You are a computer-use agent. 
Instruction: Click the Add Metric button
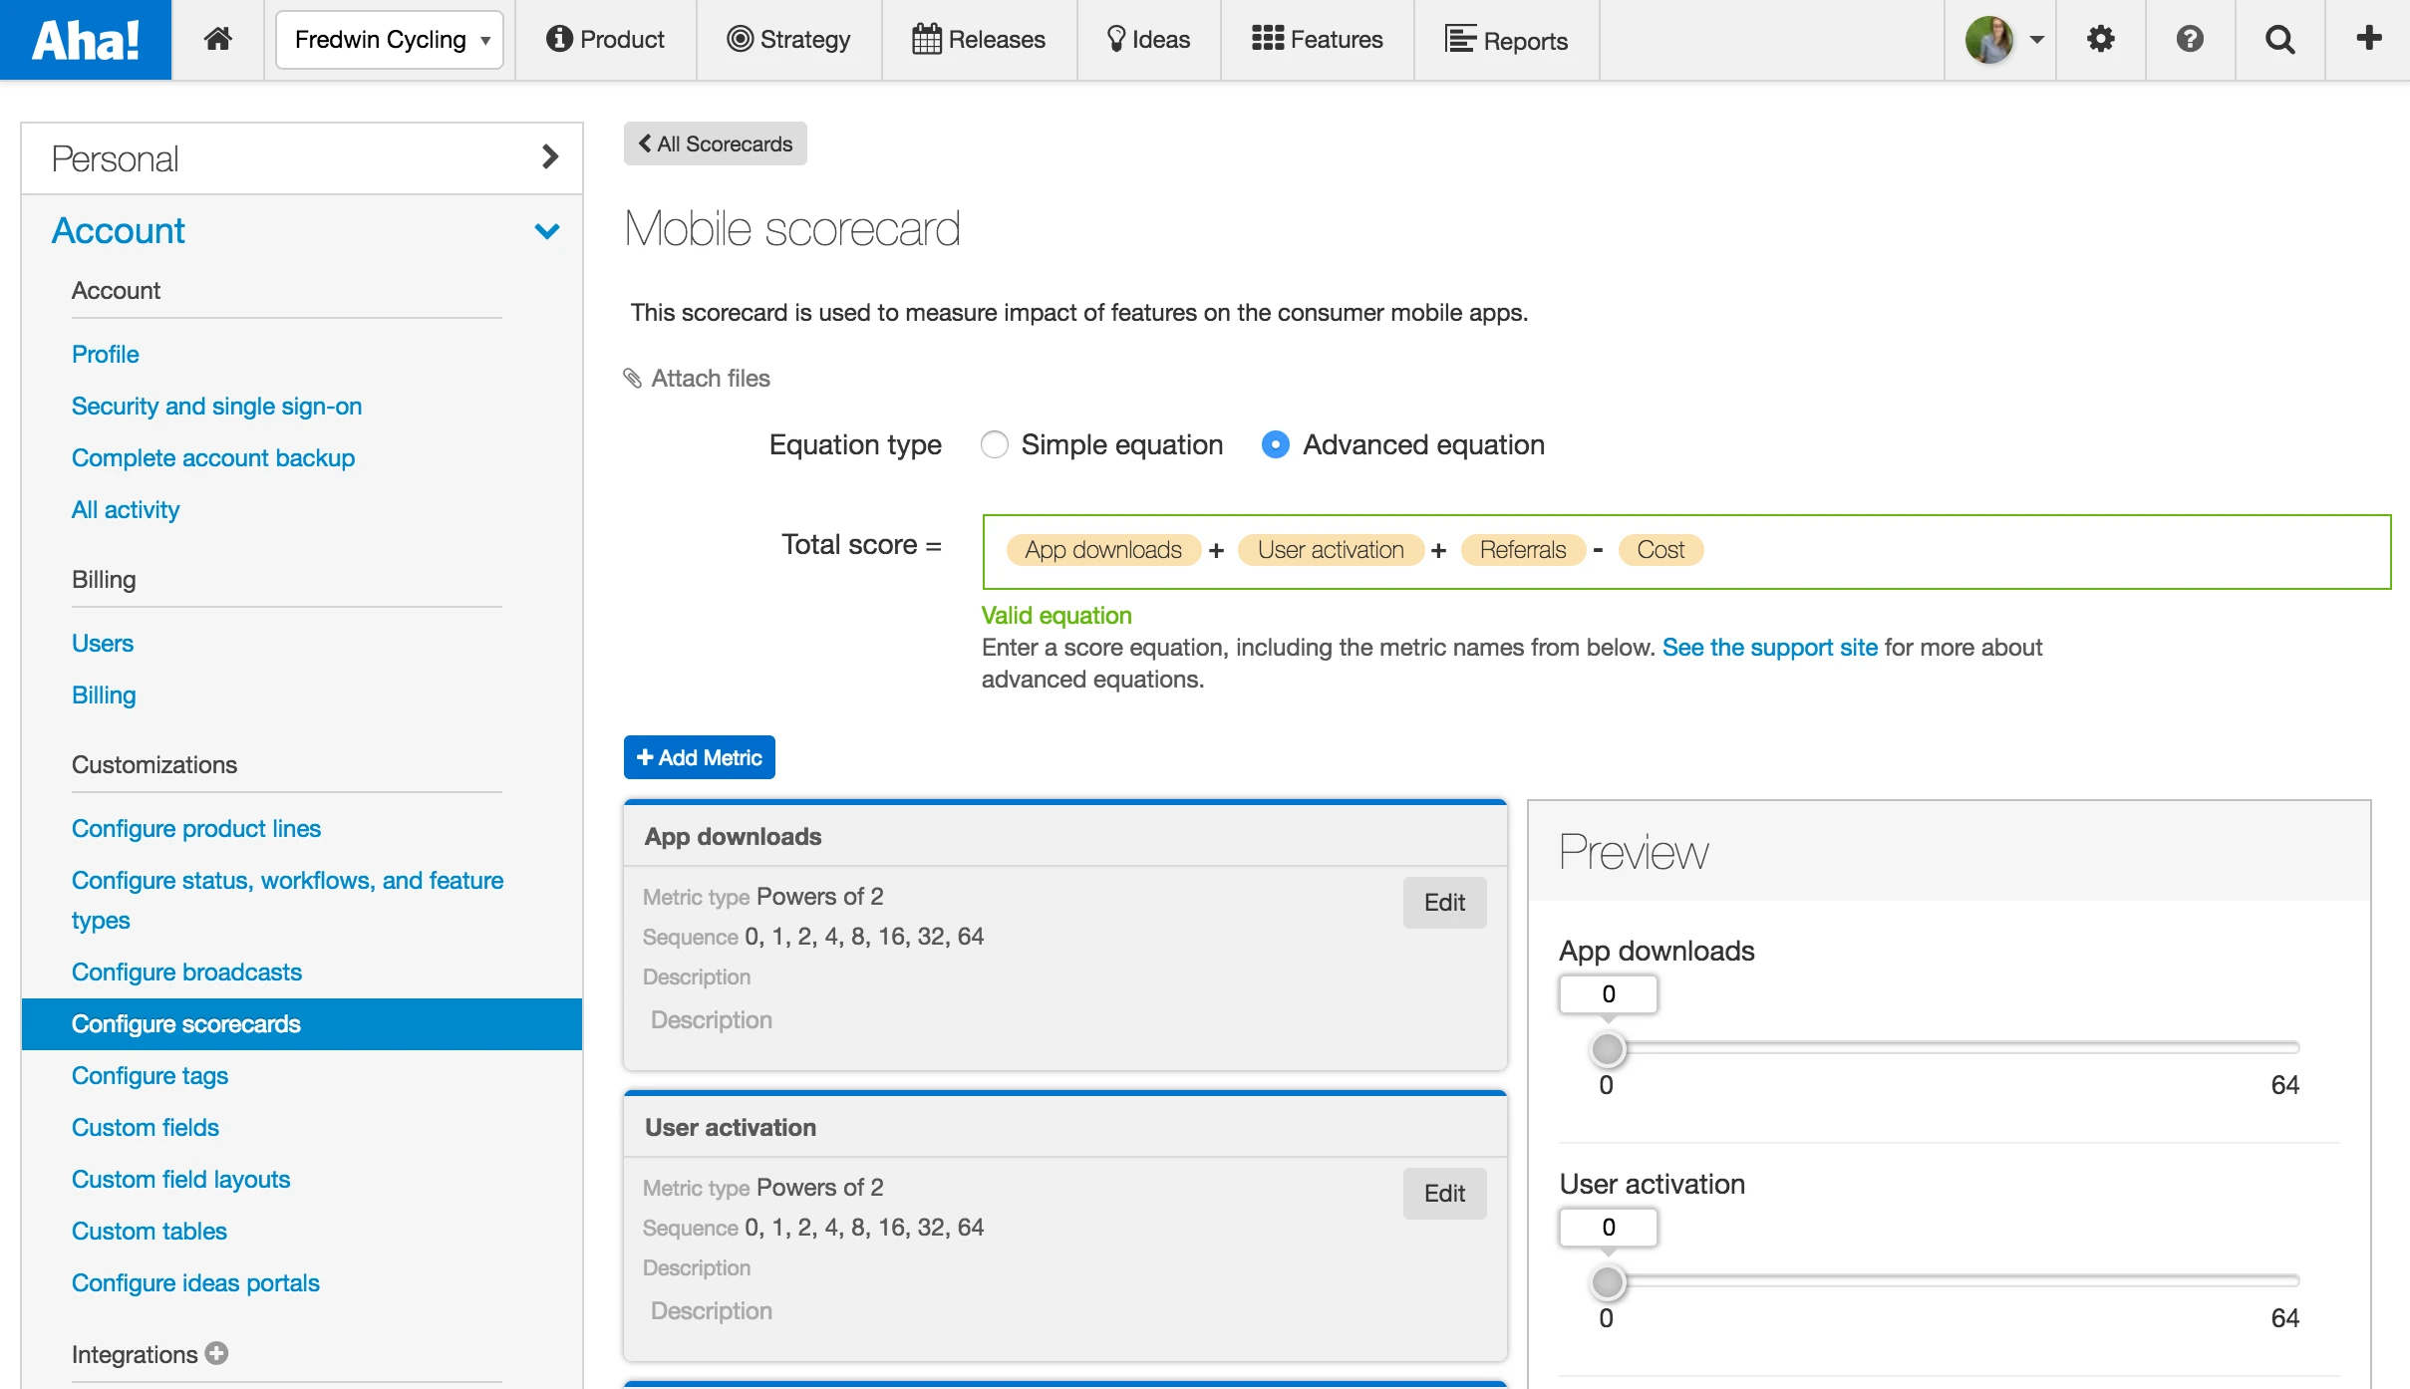point(699,757)
